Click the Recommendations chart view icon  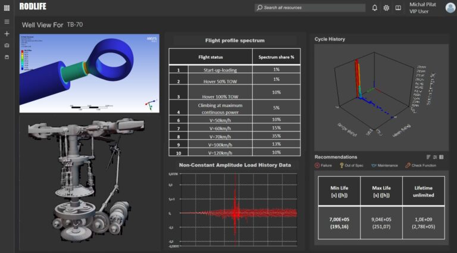436,157
